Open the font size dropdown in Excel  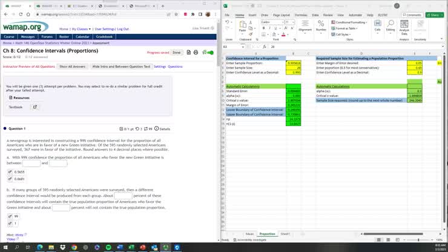coord(293,22)
